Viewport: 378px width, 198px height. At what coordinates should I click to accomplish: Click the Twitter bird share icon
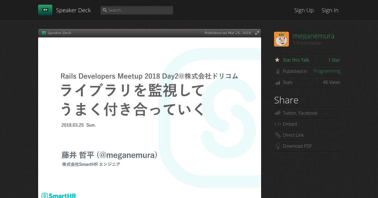coord(278,113)
